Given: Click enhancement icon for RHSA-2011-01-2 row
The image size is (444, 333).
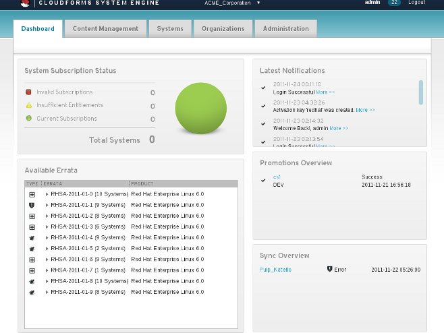Looking at the screenshot, I should (x=32, y=216).
